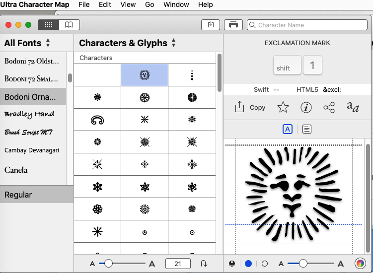Switch preview to text paragraph mode
The height and width of the screenshot is (273, 373).
[307, 129]
